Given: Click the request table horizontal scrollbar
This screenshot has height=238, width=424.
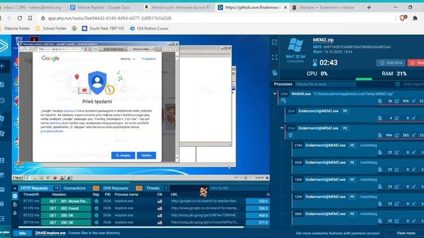Looking at the screenshot, I should point(131,227).
